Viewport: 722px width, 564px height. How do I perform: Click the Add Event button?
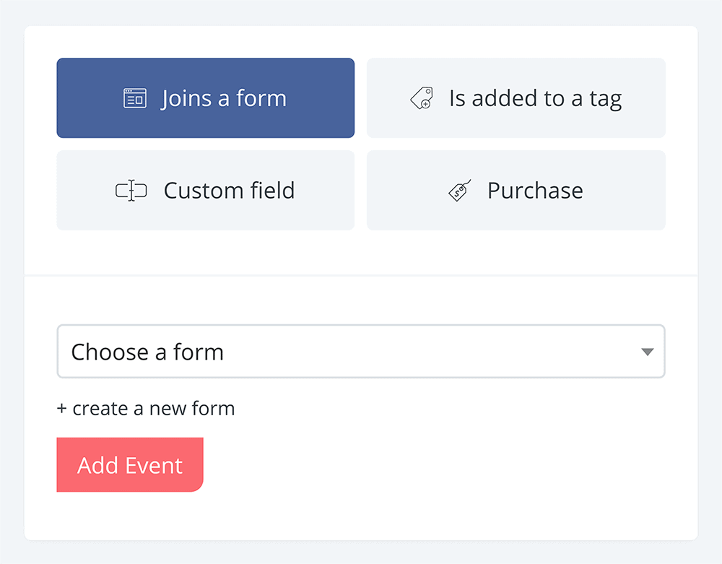[130, 464]
